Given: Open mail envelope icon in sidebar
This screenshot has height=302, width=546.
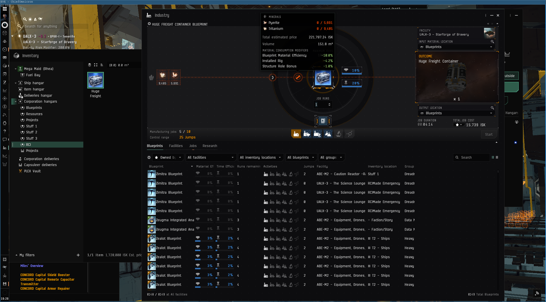Looking at the screenshot, I should [5, 58].
